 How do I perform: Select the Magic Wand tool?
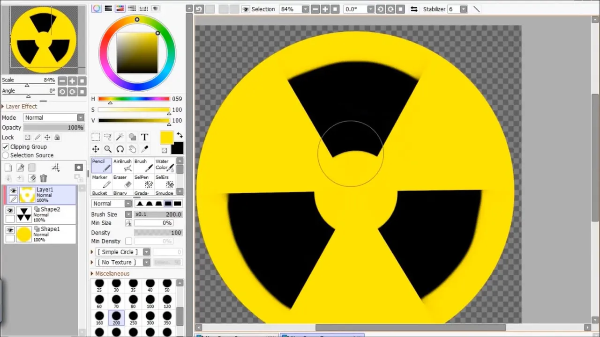[120, 137]
